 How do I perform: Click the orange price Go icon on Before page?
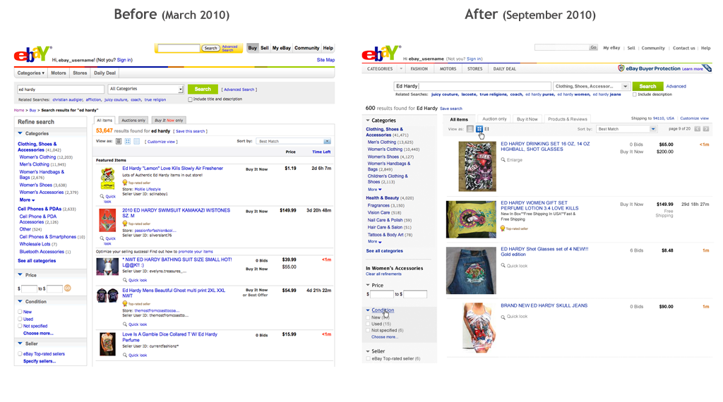click(68, 288)
